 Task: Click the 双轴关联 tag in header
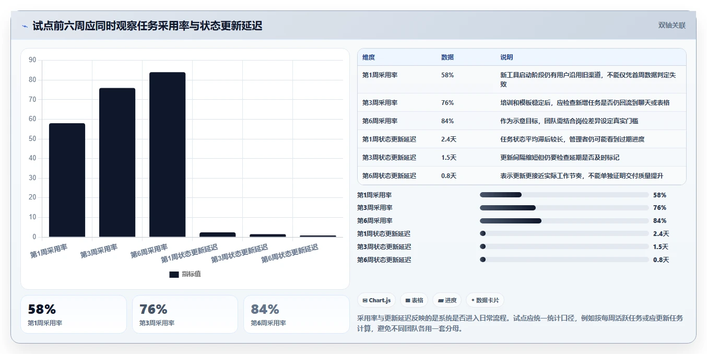(671, 25)
